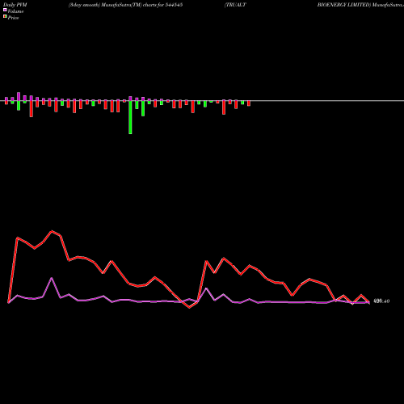Select the 'Volume' legend label
Viewport: 404px width, 404px height.
pyautogui.click(x=15, y=11)
